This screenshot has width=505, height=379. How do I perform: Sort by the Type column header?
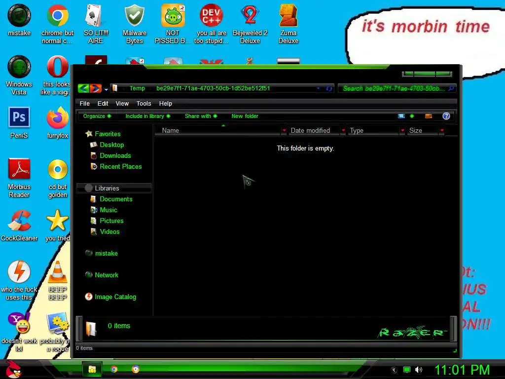click(374, 130)
